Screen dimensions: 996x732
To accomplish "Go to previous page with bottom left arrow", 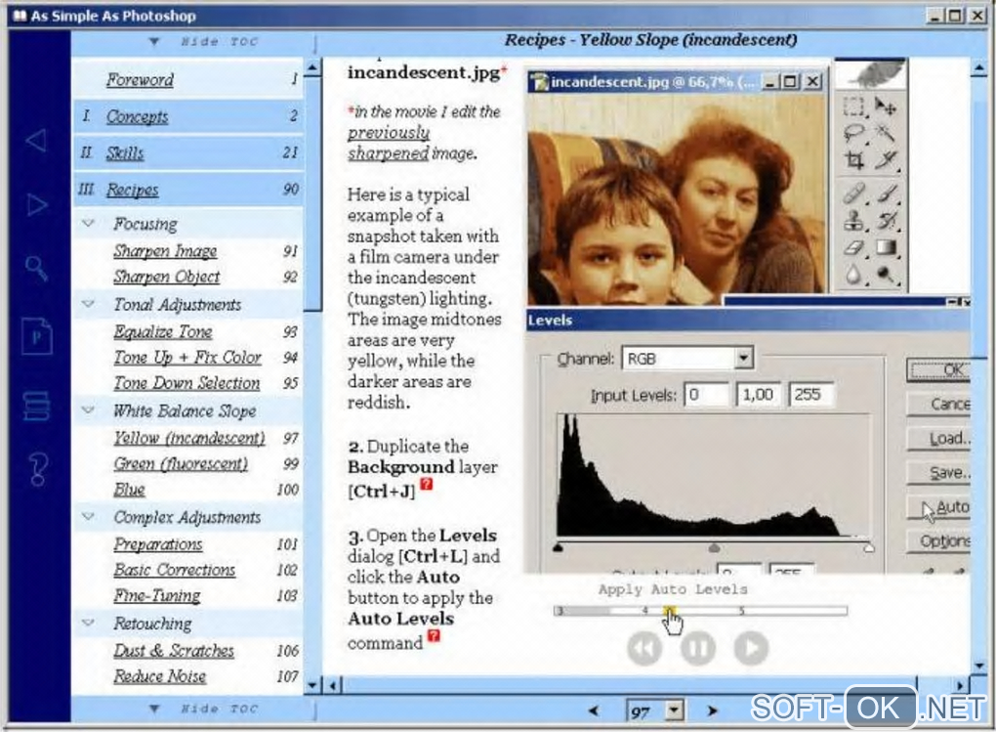I will (593, 710).
